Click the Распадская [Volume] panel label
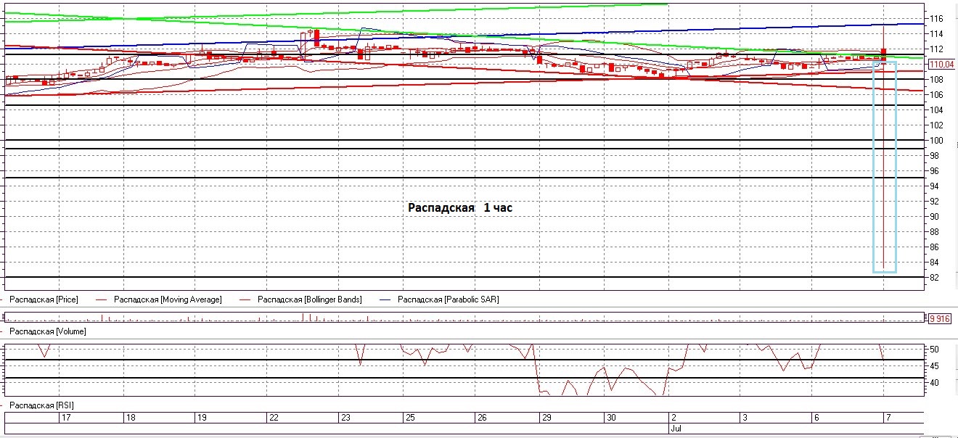 click(49, 331)
